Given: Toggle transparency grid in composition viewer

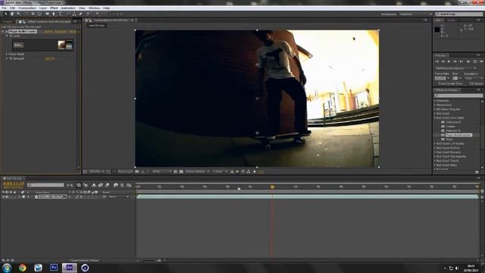Looking at the screenshot, I should tap(181, 171).
